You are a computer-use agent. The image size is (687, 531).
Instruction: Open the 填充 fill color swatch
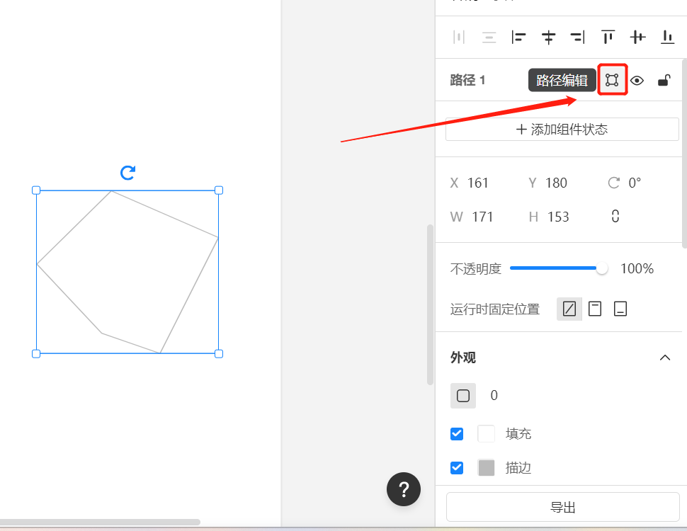486,434
